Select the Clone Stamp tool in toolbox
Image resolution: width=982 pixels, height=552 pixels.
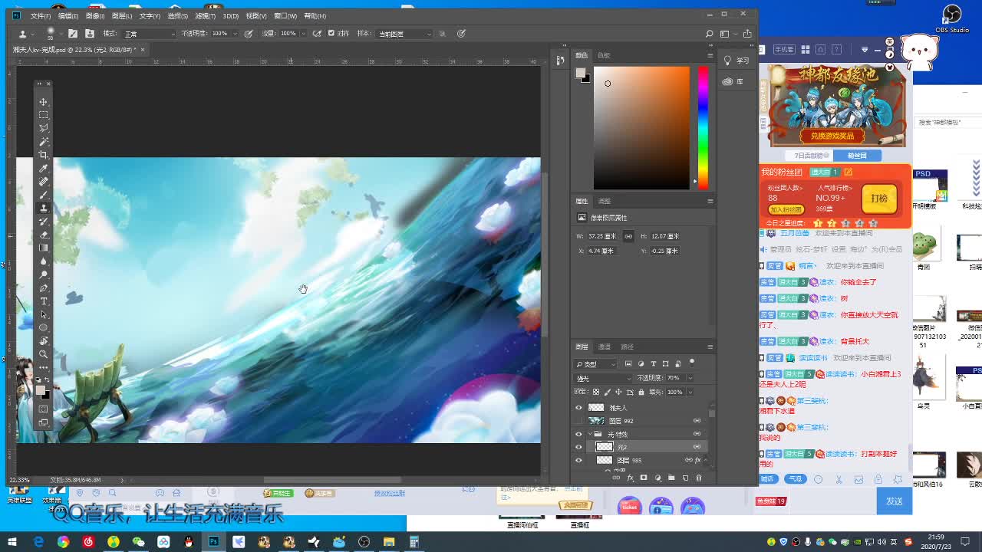point(44,208)
